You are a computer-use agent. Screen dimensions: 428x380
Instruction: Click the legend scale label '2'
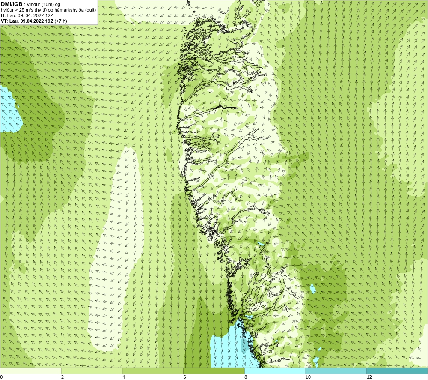(62, 377)
